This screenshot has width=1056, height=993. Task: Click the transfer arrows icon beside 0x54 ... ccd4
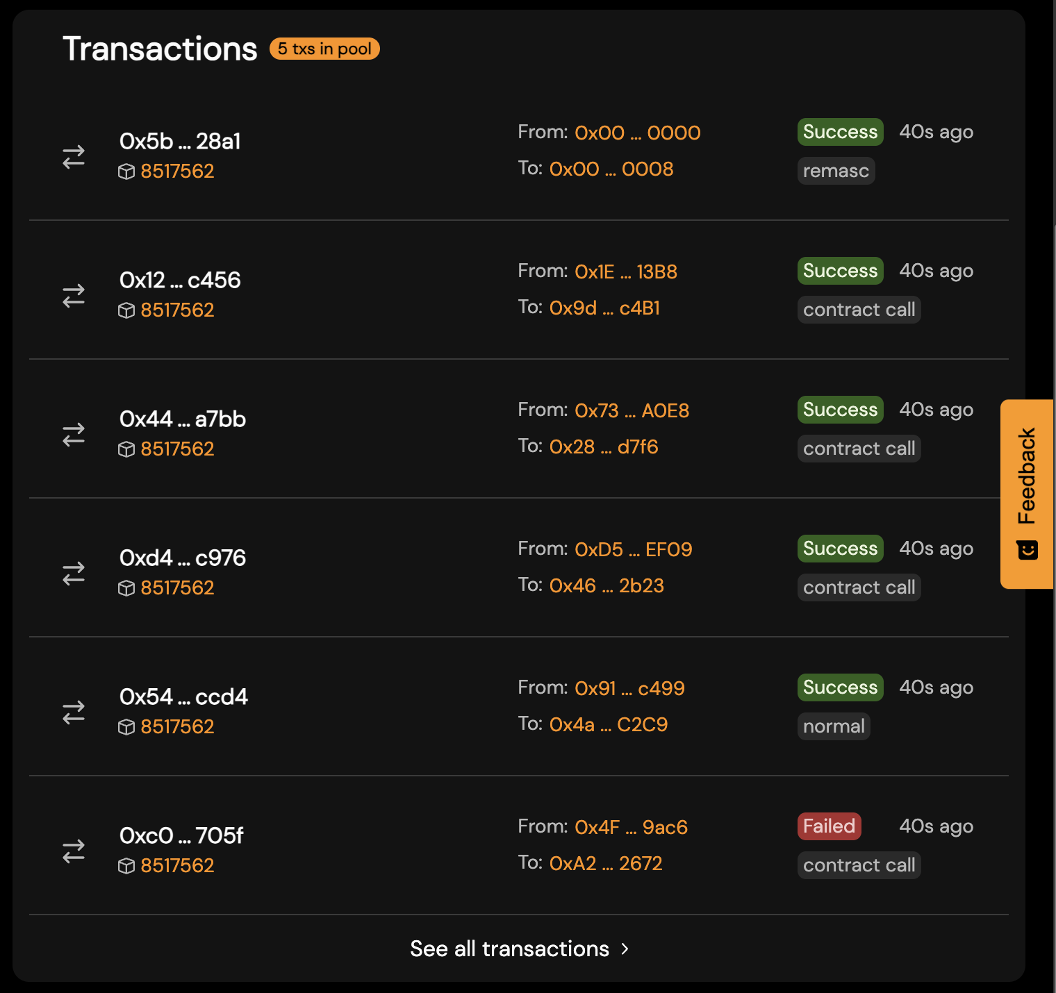[x=74, y=712]
